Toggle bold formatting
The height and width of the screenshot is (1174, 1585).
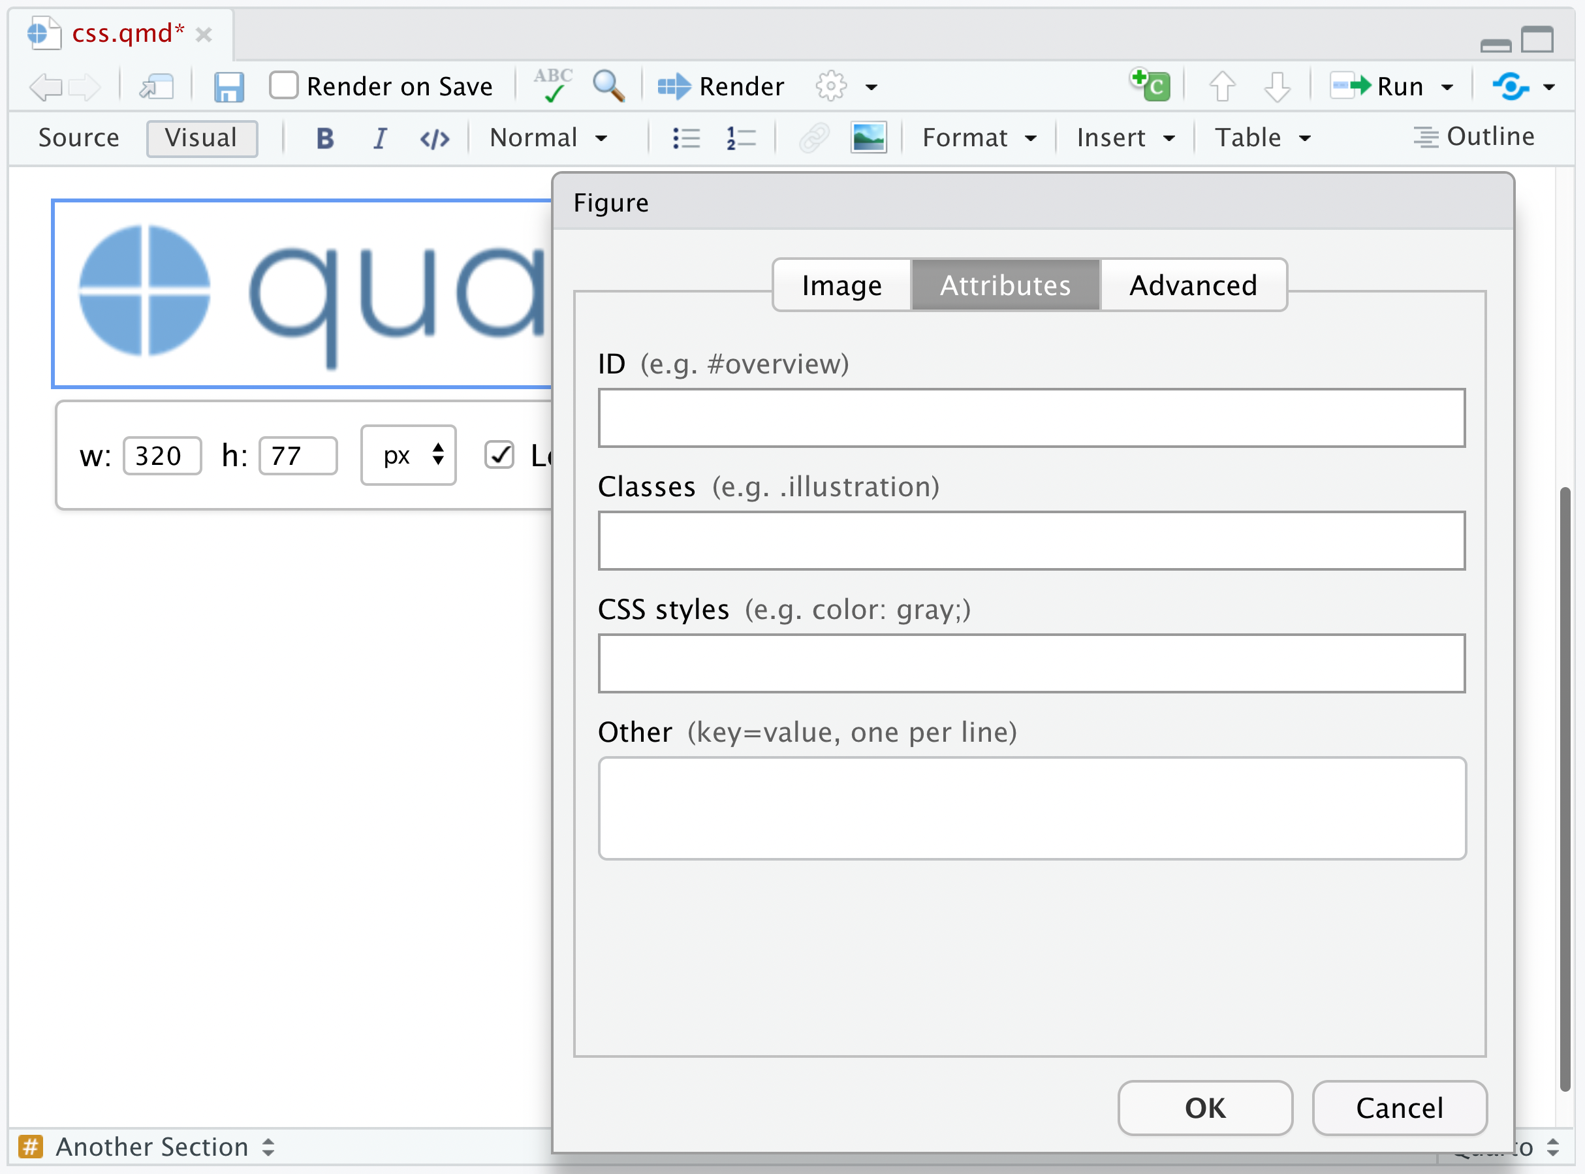(x=324, y=138)
